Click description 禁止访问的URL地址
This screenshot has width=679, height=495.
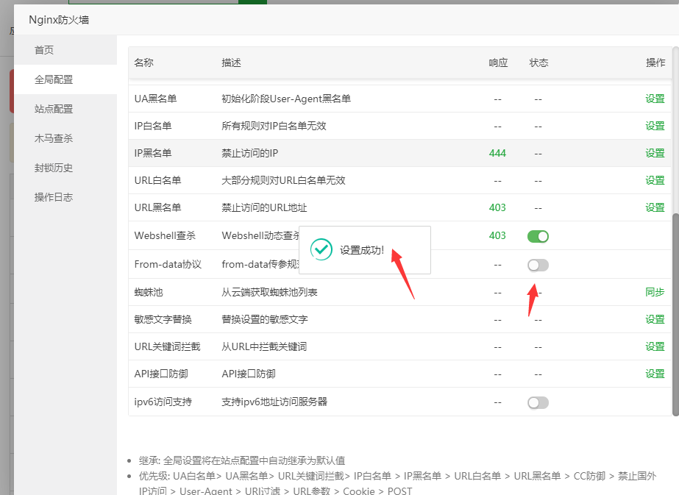pos(264,208)
